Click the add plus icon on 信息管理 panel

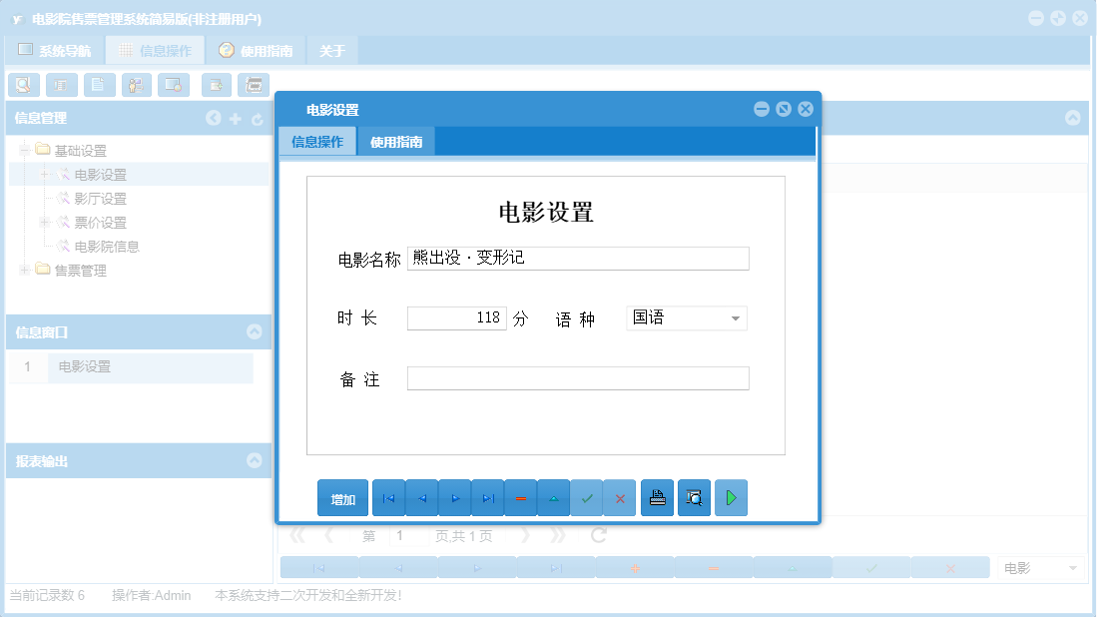coord(236,118)
